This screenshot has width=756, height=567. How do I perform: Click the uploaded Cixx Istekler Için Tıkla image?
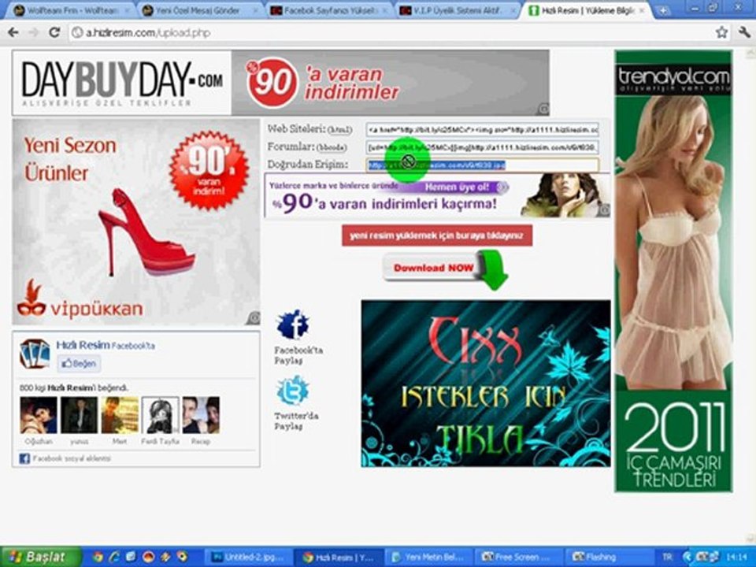tap(486, 384)
